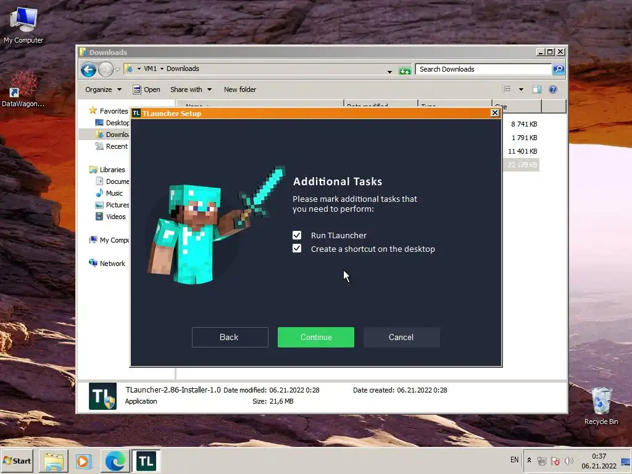The image size is (632, 474).
Task: Toggle the preview pane icon
Action: pos(537,89)
